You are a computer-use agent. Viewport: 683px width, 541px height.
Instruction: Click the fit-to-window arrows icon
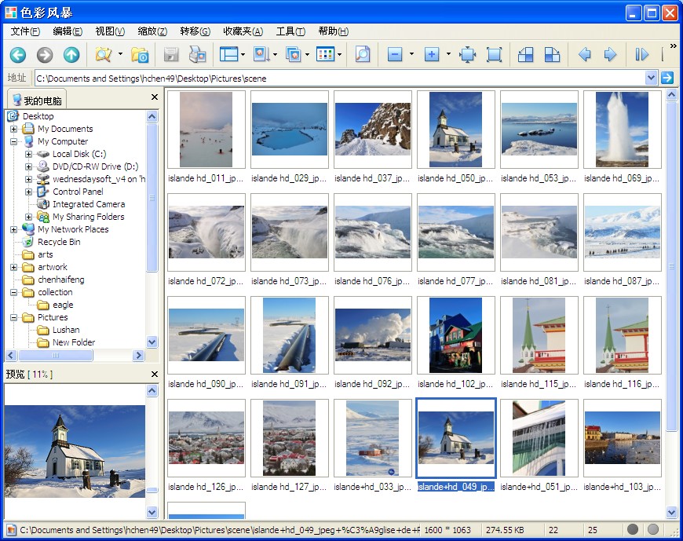pyautogui.click(x=468, y=55)
